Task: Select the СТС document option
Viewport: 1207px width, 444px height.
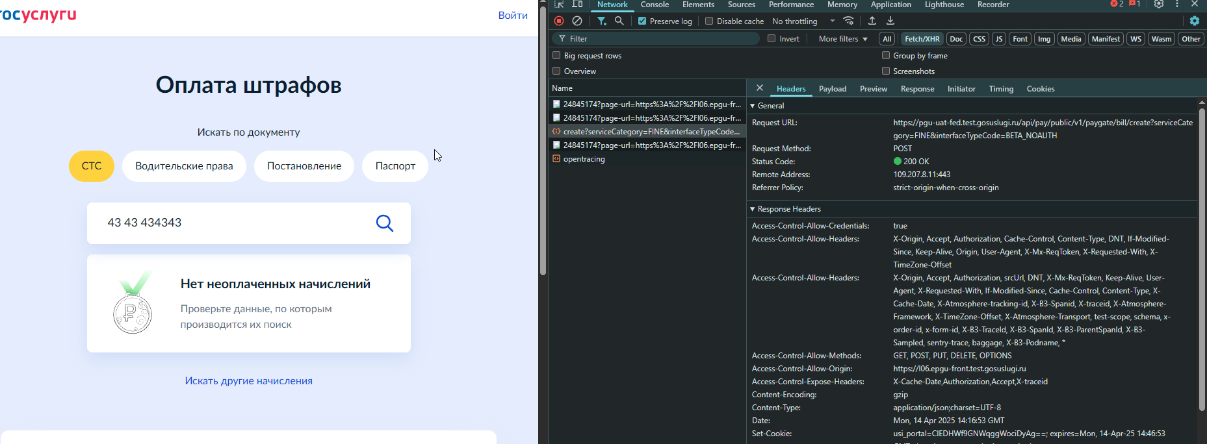Action: coord(92,166)
